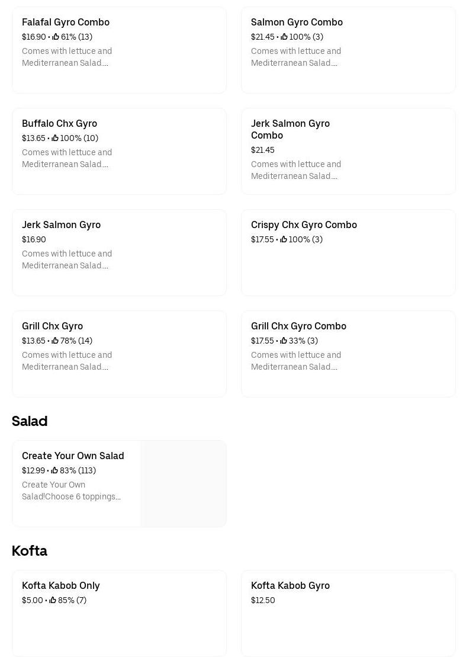Viewport: 476px width, 657px height.
Task: Click the Salad section heading
Action: (x=30, y=421)
